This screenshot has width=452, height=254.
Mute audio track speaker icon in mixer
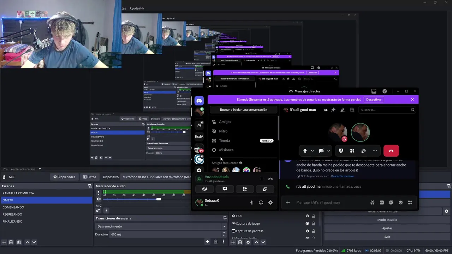(99, 199)
